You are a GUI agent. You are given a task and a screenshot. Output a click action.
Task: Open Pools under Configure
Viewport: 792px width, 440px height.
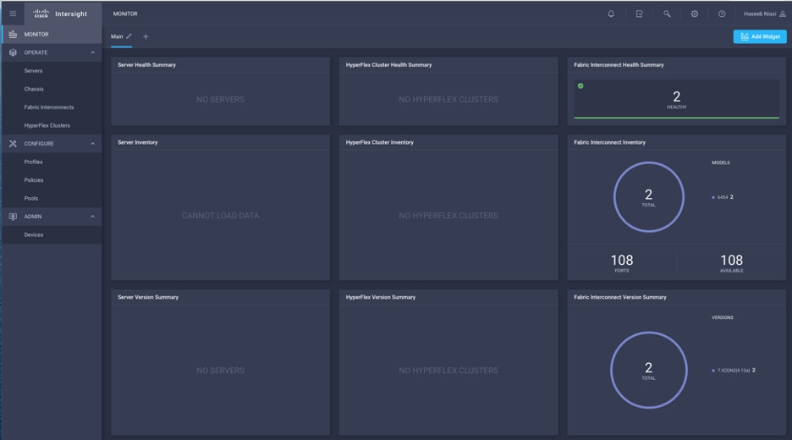coord(52,198)
